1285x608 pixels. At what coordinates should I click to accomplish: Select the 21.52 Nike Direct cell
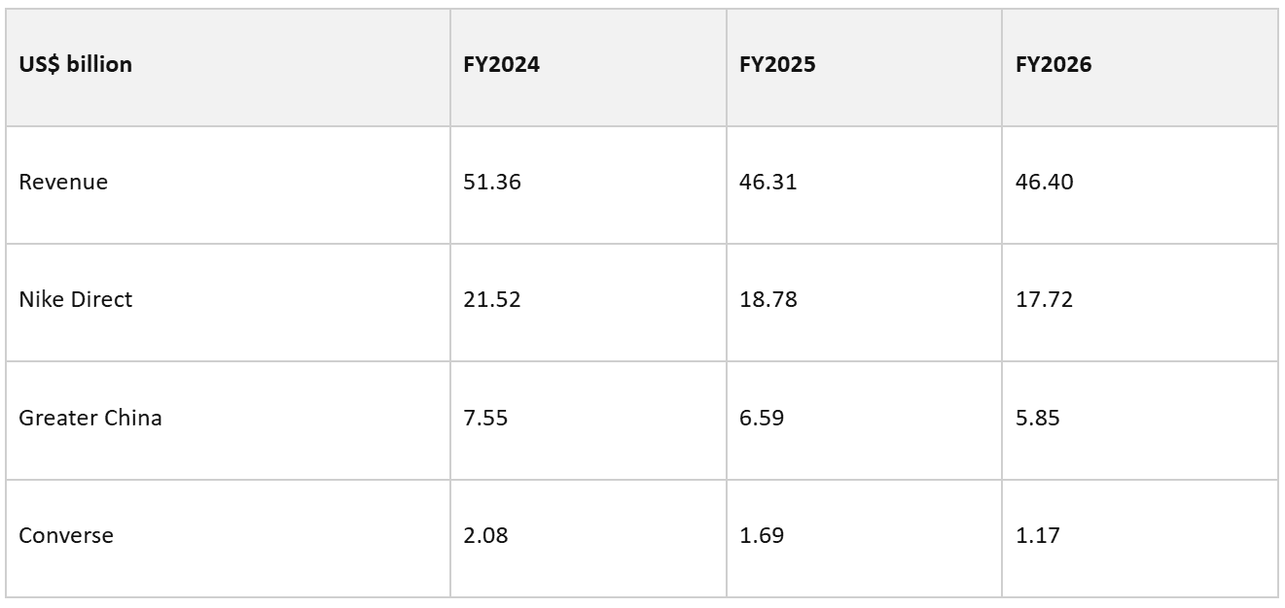[x=588, y=302]
